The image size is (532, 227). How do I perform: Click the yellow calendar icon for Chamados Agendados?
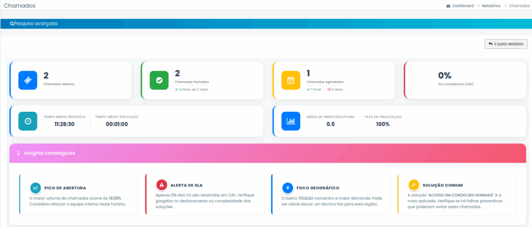pyautogui.click(x=291, y=80)
